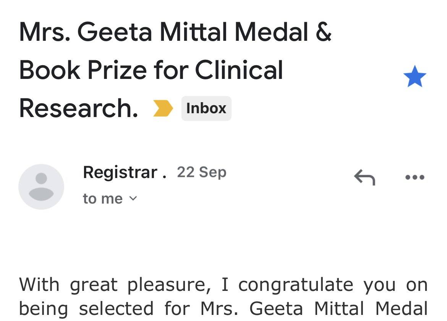Toggle the yellow importance marker
Viewport: 447px width, 321px height.
tap(163, 108)
